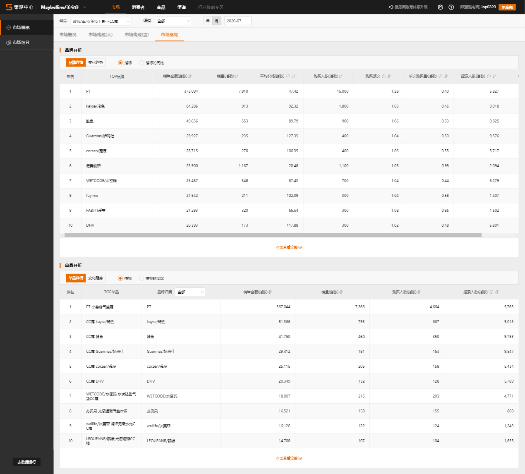Select 指标的同比 radio in 单品分析
The width and height of the screenshot is (525, 474).
[141, 278]
